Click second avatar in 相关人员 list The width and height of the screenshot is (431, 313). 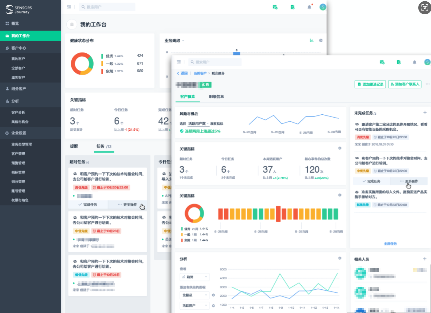click(x=360, y=293)
